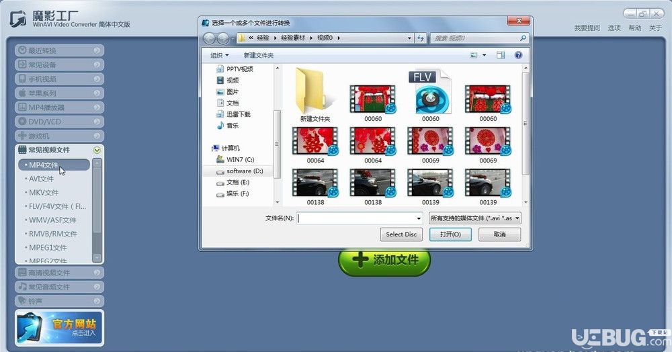Select FLV/F4V文件 output format

click(57, 206)
